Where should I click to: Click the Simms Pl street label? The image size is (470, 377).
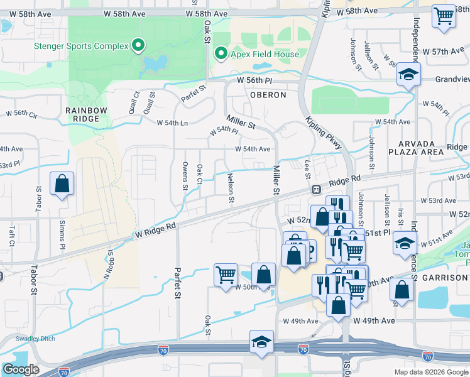pos(62,235)
